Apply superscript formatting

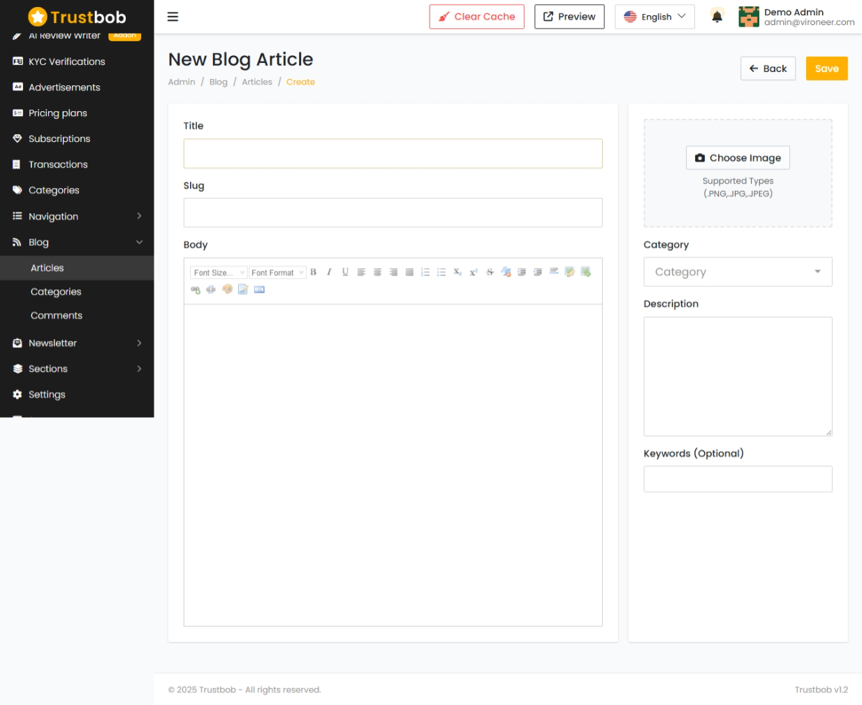click(x=474, y=272)
